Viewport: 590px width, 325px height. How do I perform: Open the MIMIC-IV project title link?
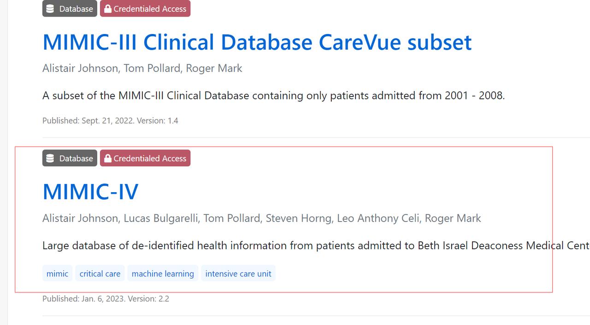coord(90,192)
